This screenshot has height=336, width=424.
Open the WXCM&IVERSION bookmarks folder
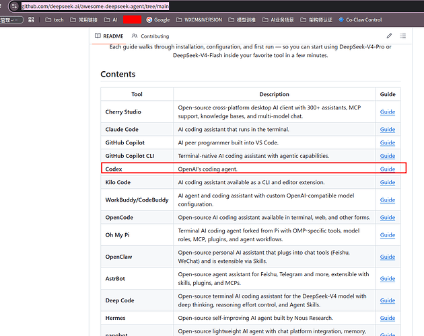click(199, 19)
